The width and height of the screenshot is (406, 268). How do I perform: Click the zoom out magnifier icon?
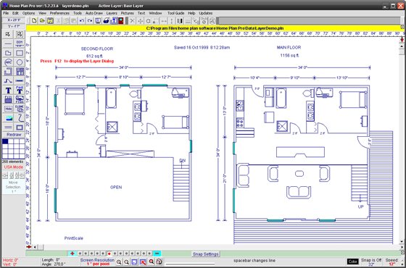click(x=126, y=261)
